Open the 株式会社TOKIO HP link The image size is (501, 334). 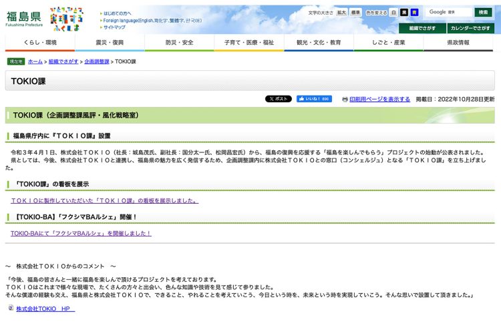click(x=45, y=309)
